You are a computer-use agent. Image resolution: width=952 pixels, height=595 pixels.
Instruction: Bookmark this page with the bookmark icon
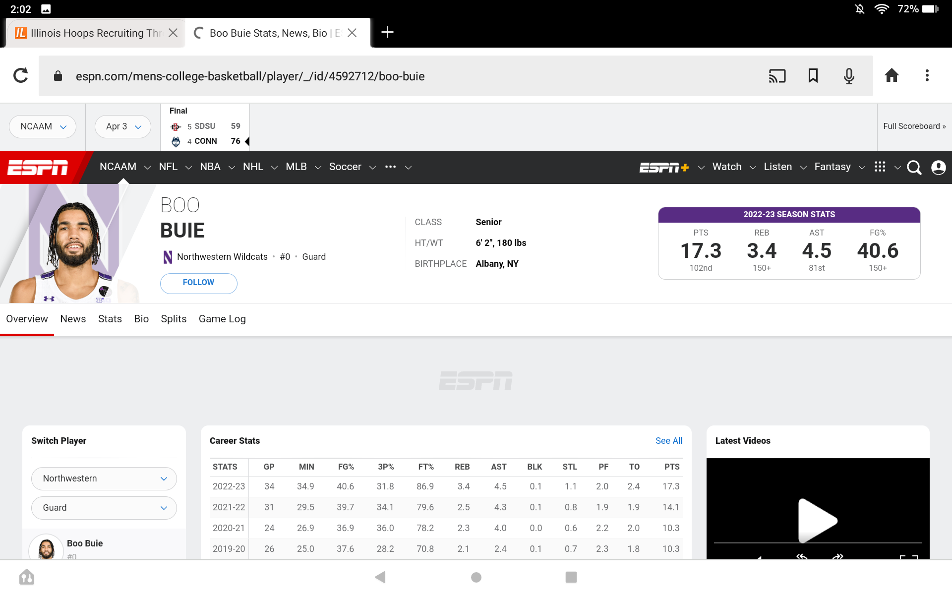click(813, 76)
